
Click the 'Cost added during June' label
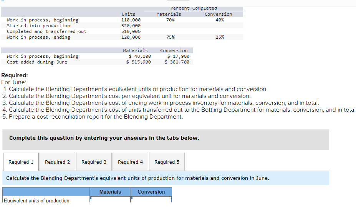(x=37, y=62)
